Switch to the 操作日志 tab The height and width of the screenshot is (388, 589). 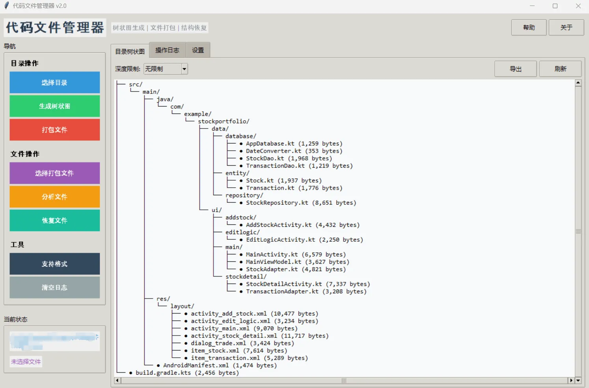tap(167, 50)
